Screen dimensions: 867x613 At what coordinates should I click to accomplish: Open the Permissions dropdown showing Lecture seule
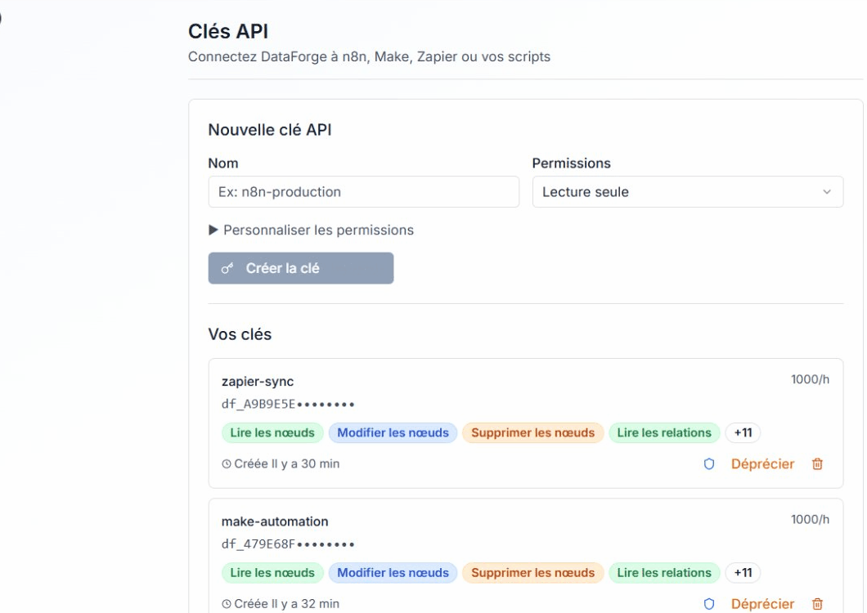[x=689, y=191]
